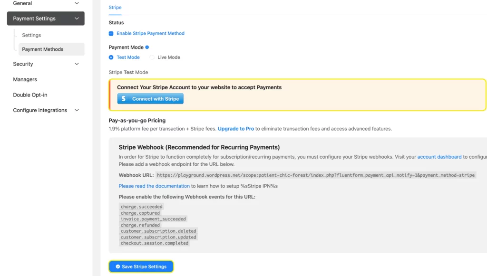Select the Live Mode radio button

click(x=152, y=57)
